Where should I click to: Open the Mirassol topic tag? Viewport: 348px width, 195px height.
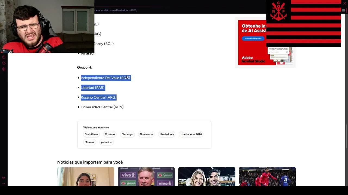(89, 142)
